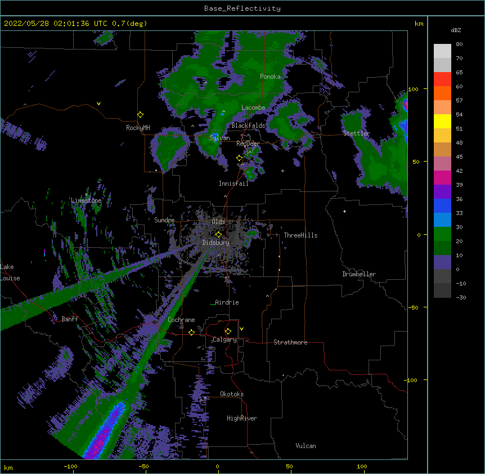Pick the darkest gray -30 to -10 swatch
Image resolution: width=485 pixels, height=474 pixels.
(x=442, y=290)
